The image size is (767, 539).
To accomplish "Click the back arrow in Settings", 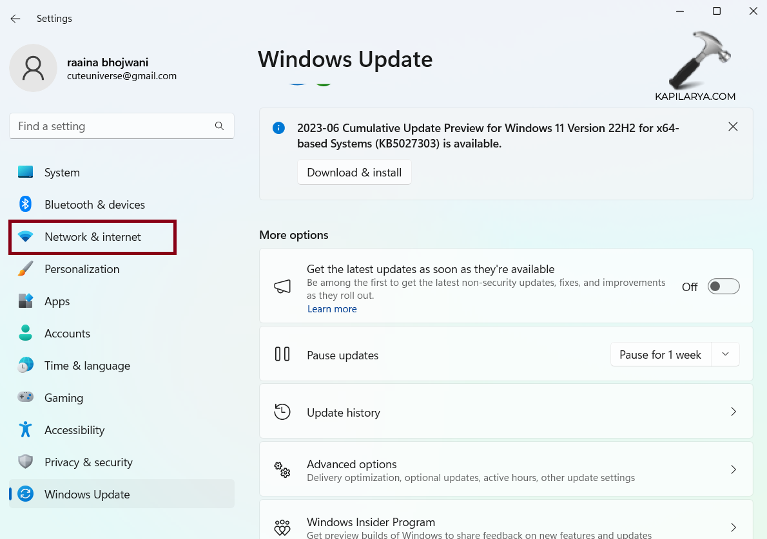I will [x=15, y=19].
